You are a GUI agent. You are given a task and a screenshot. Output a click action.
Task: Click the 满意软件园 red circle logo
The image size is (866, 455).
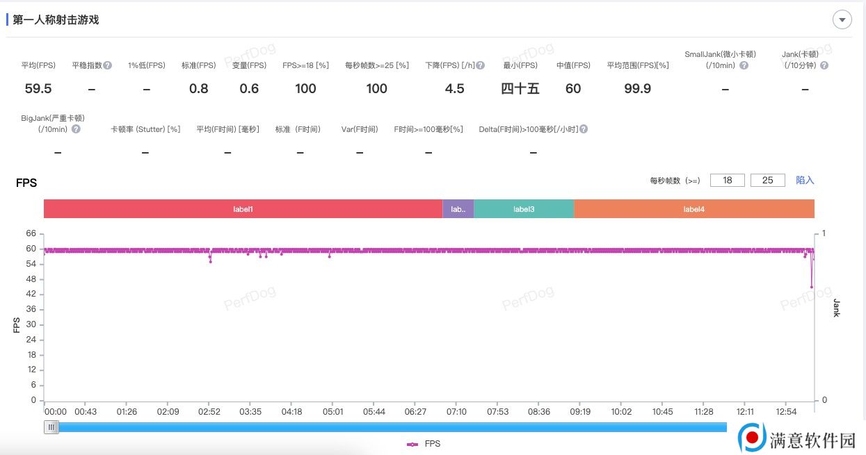752,438
